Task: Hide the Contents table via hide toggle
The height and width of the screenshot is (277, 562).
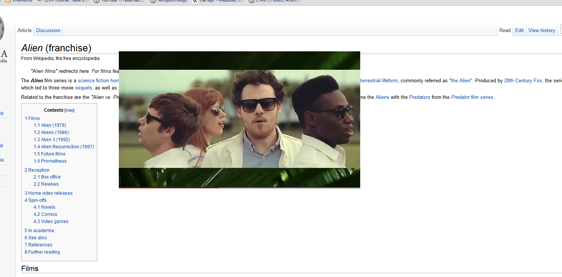Action: [x=70, y=111]
